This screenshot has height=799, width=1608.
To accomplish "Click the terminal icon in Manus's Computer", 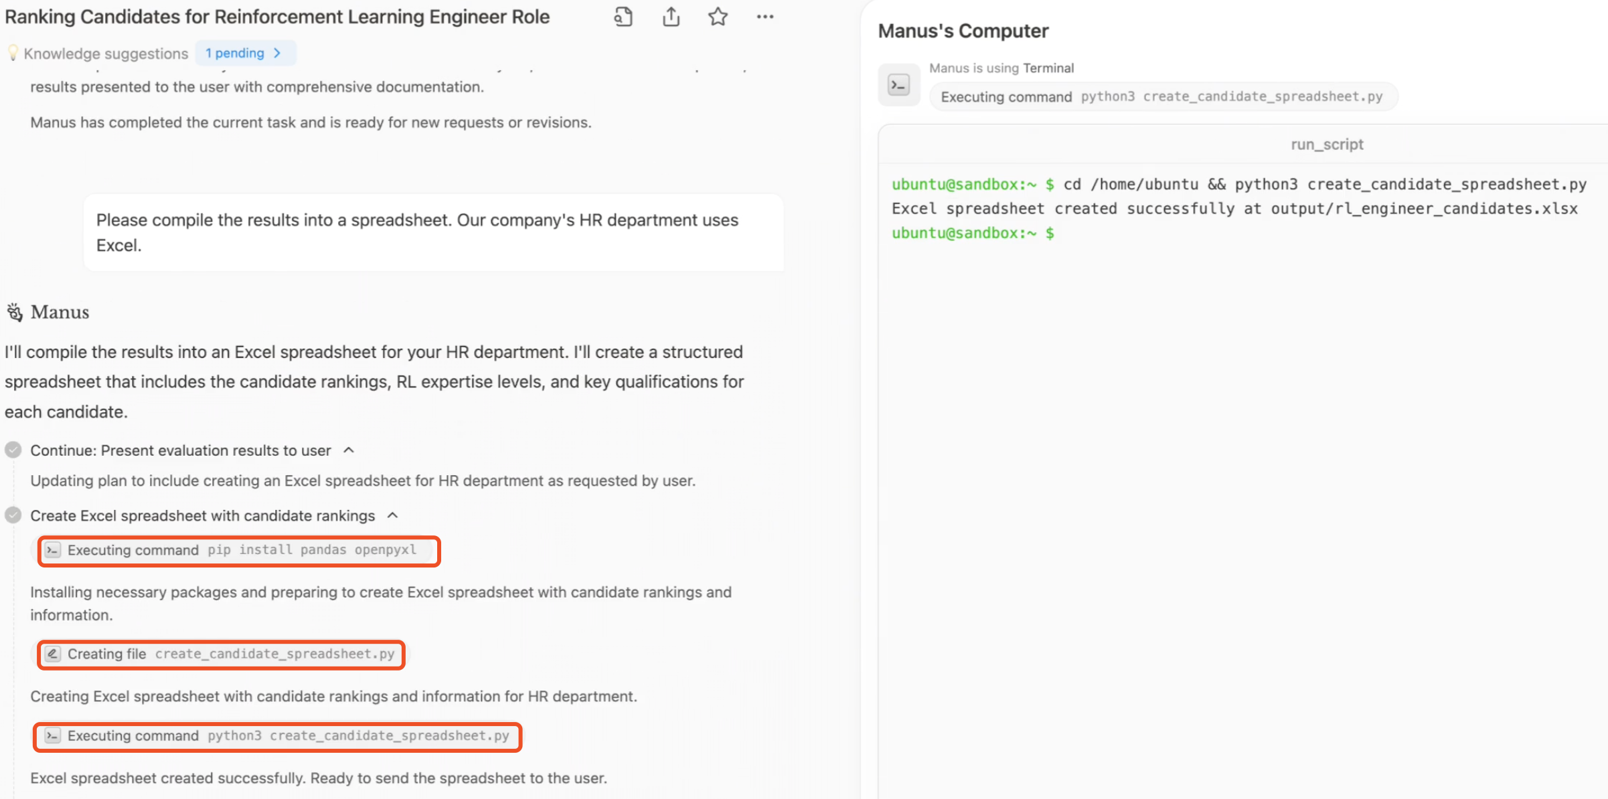I will point(898,85).
